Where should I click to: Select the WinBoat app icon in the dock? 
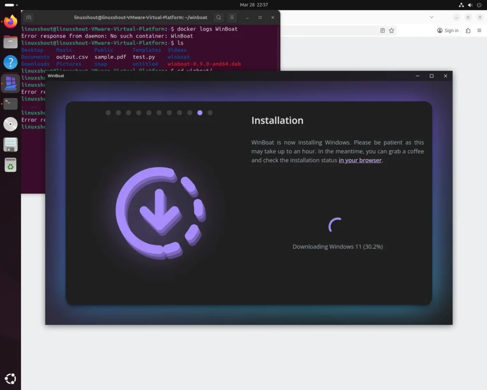pos(10,84)
